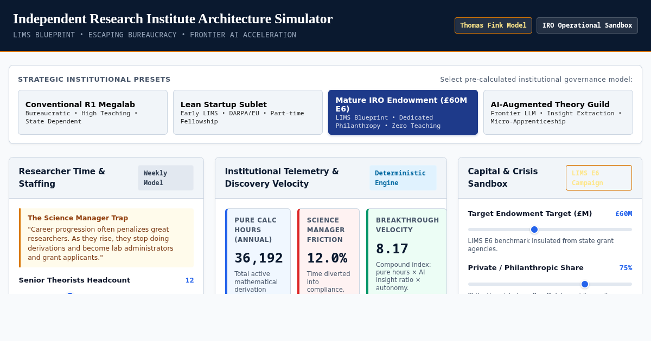Click the 75% philanthropic share value
This screenshot has height=341, width=651.
[626, 268]
